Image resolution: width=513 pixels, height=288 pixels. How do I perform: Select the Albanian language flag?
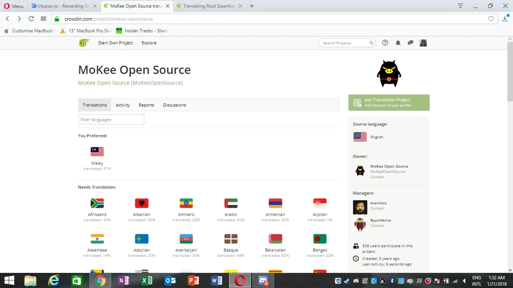pyautogui.click(x=141, y=203)
